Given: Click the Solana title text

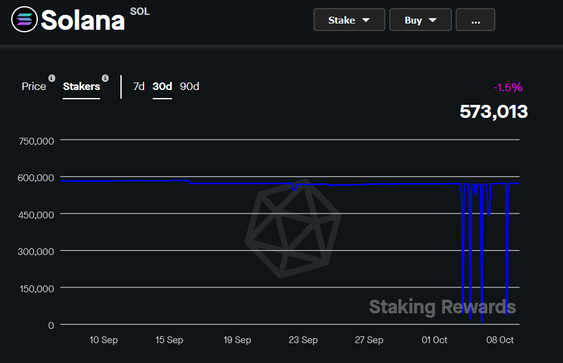Looking at the screenshot, I should (83, 20).
